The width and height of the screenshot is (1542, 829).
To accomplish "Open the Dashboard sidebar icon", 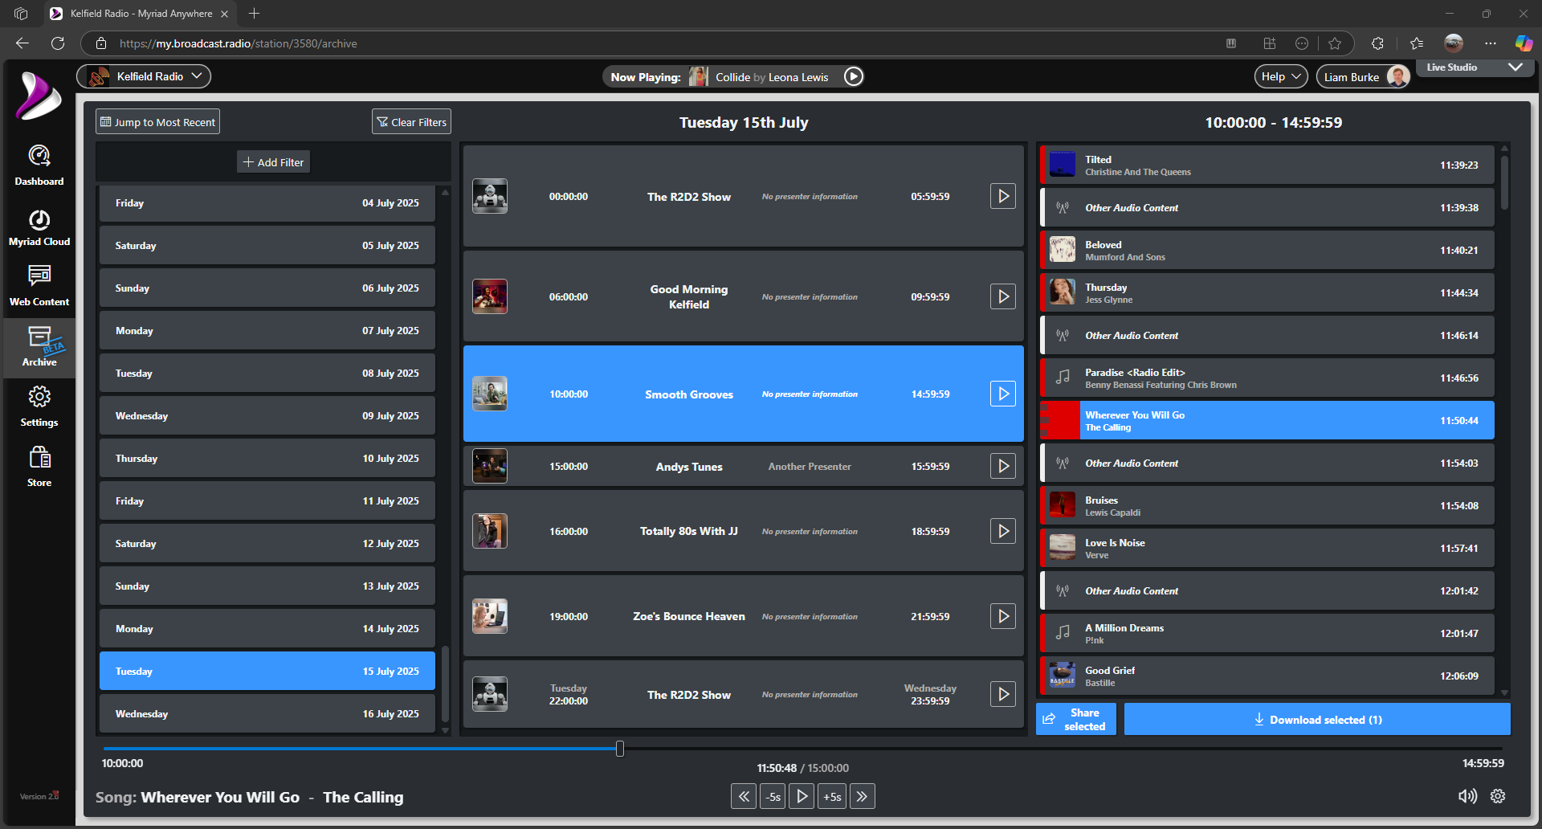I will pos(39,165).
